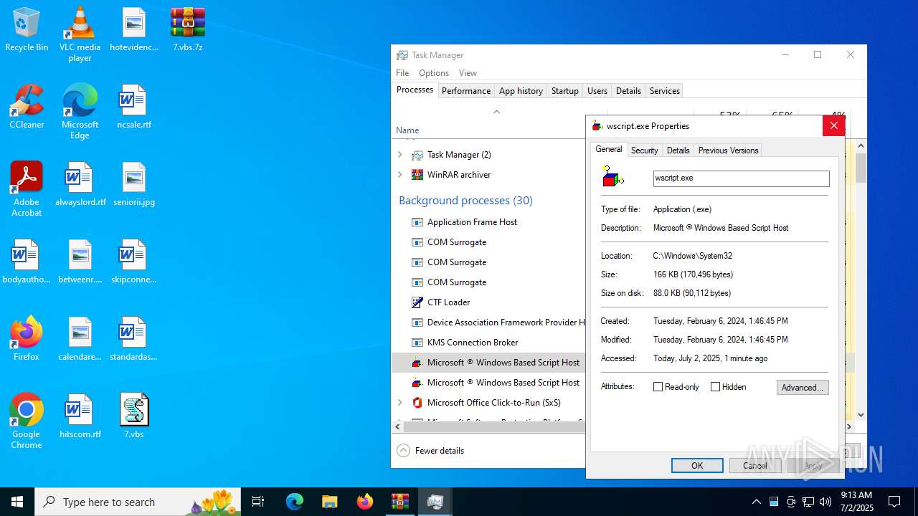Close the wscript.exe Properties dialog
918x516 pixels.
pyautogui.click(x=833, y=126)
